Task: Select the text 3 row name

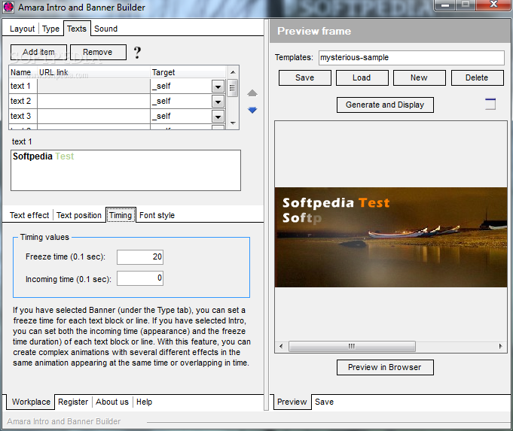Action: pyautogui.click(x=20, y=116)
